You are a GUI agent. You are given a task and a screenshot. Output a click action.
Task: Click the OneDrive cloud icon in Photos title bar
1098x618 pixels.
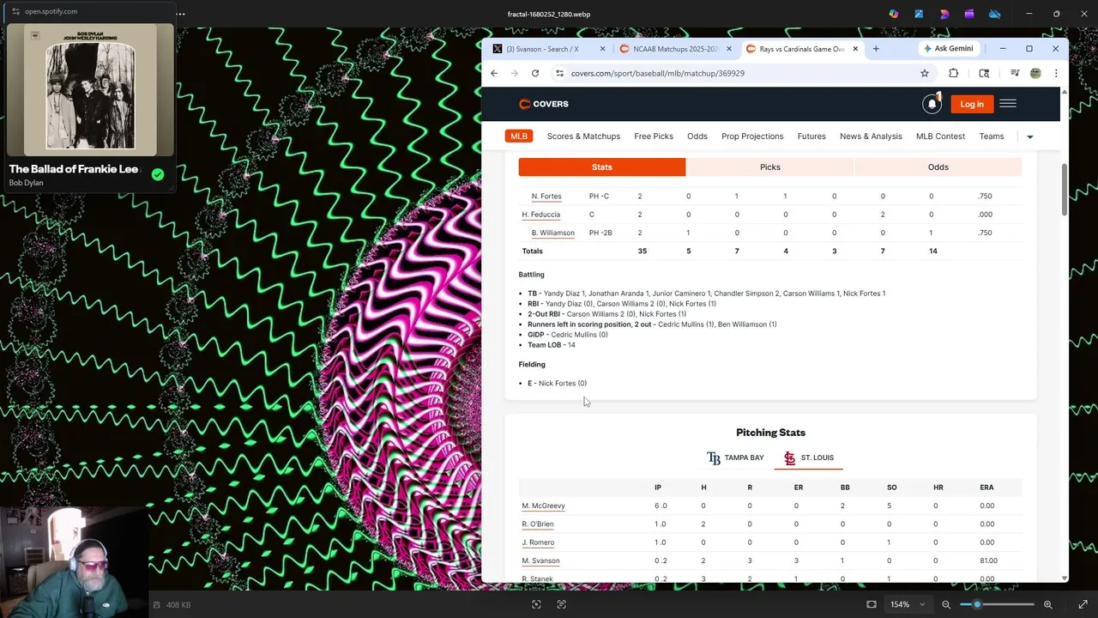point(995,14)
